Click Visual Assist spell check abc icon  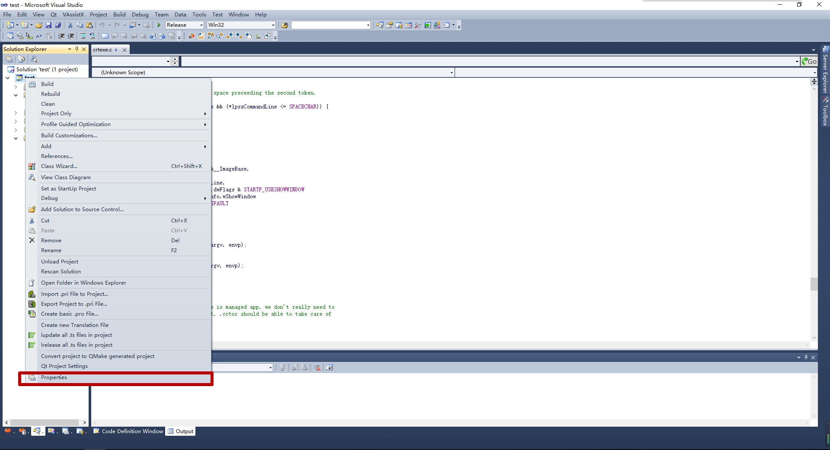[x=258, y=36]
